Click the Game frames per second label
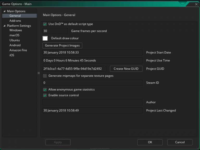This screenshot has width=200, height=150. pyautogui.click(x=89, y=31)
